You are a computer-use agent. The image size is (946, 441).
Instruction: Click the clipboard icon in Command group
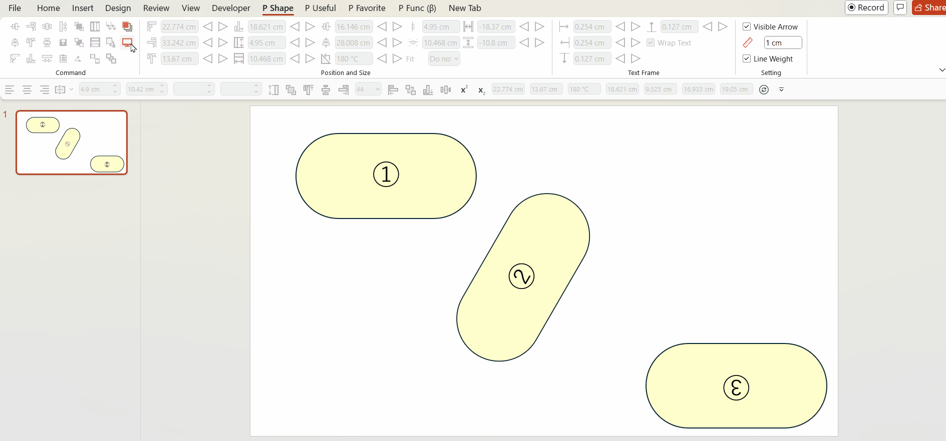pos(63,58)
